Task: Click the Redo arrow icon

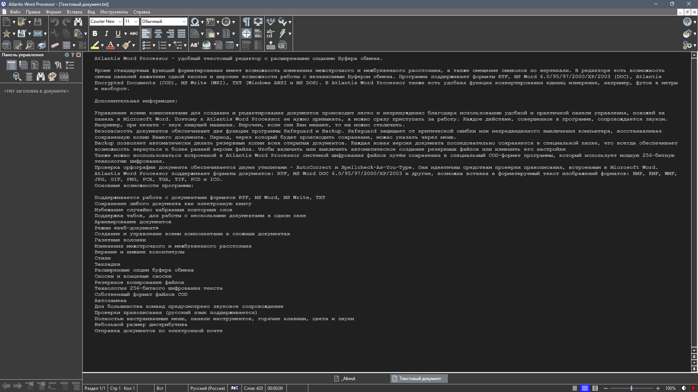Action: 67,22
